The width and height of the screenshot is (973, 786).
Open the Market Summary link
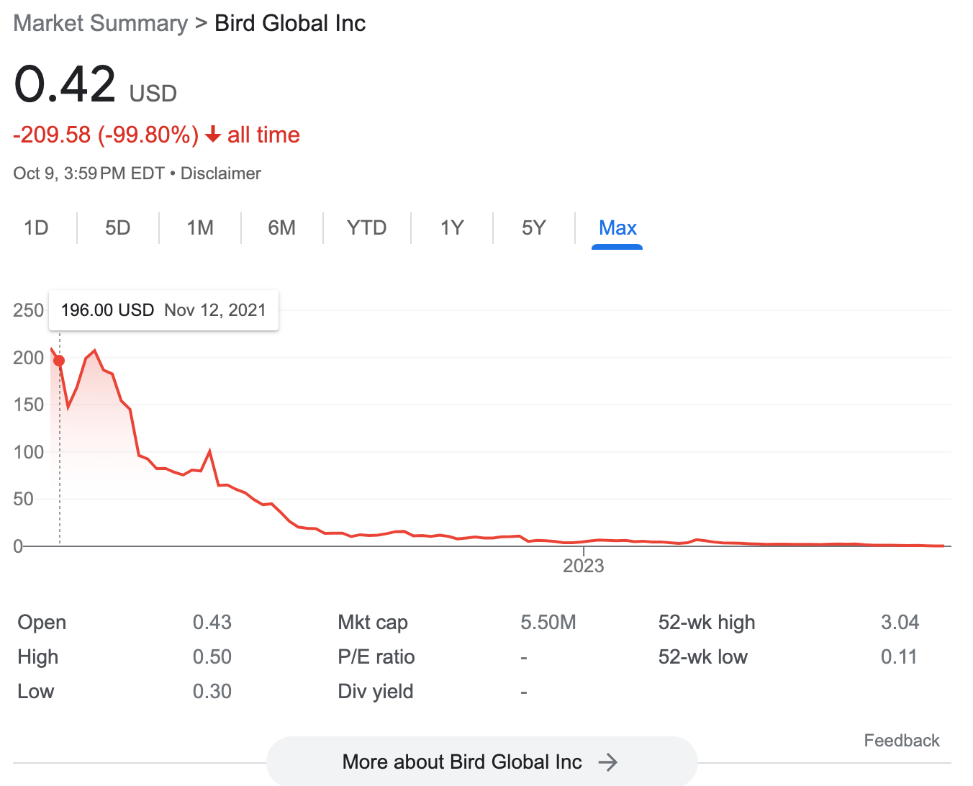click(101, 23)
